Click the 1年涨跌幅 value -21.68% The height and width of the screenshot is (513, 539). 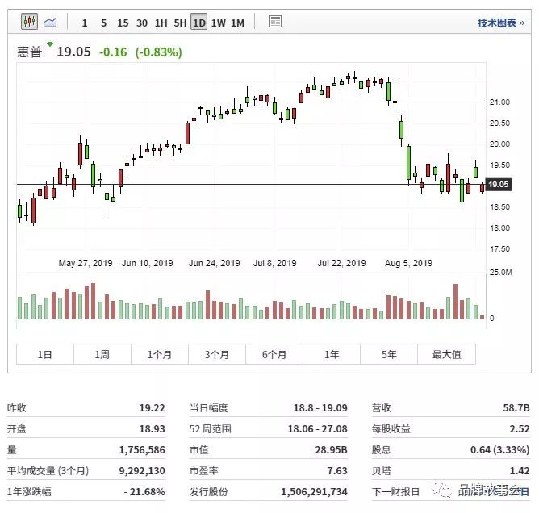(x=144, y=492)
